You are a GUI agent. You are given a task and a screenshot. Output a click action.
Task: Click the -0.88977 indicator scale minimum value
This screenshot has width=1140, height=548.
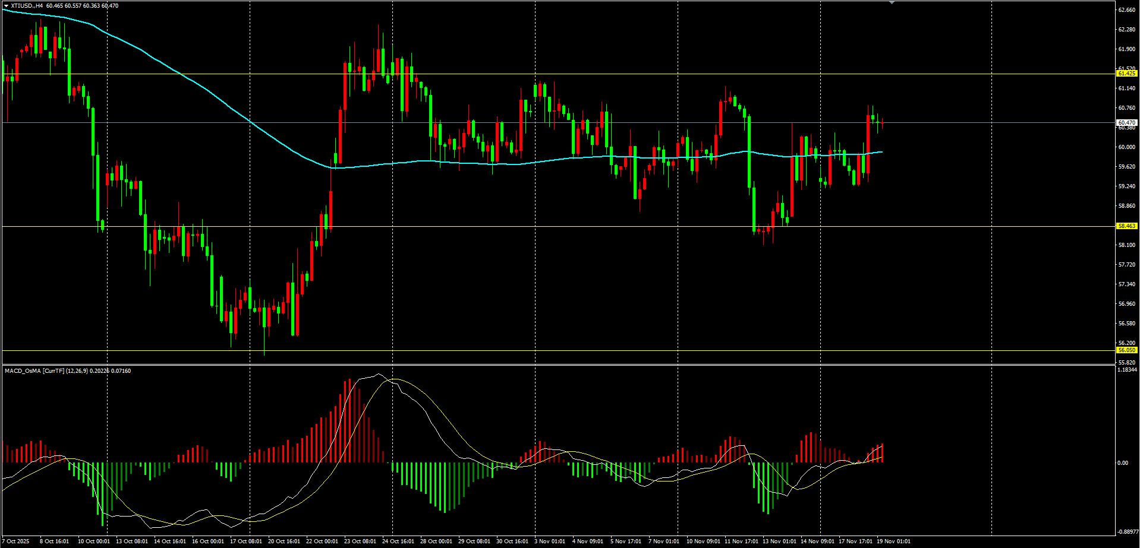[1127, 533]
